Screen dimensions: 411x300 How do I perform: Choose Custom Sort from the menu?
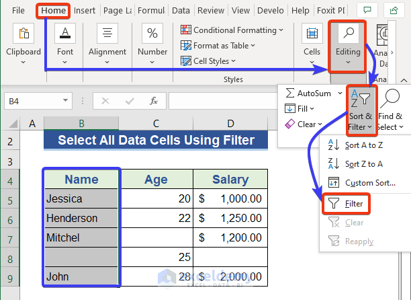click(x=369, y=182)
